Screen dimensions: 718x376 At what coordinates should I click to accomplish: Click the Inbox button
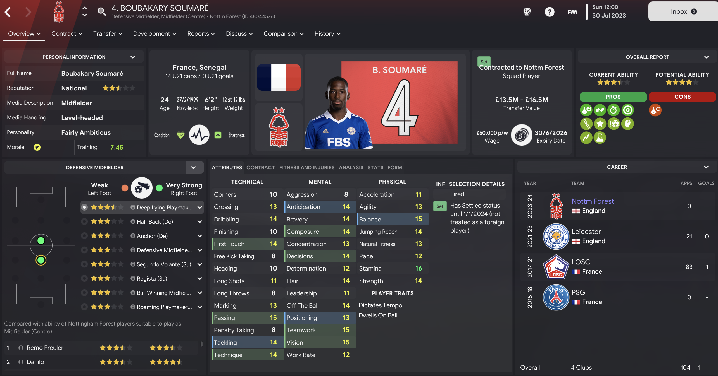tap(683, 11)
